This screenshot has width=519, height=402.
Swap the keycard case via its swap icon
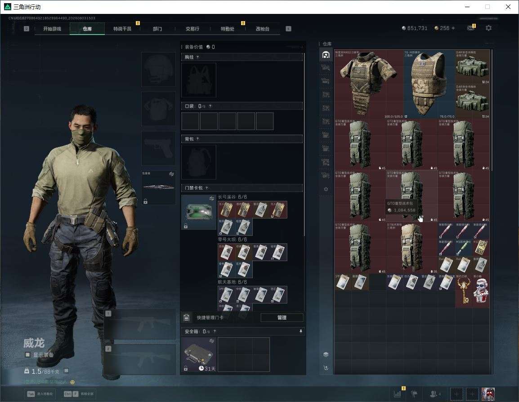point(211,198)
